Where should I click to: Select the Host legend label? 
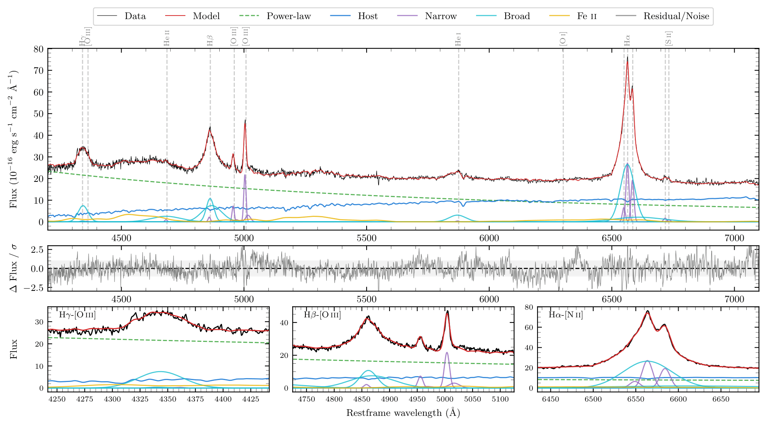(368, 16)
